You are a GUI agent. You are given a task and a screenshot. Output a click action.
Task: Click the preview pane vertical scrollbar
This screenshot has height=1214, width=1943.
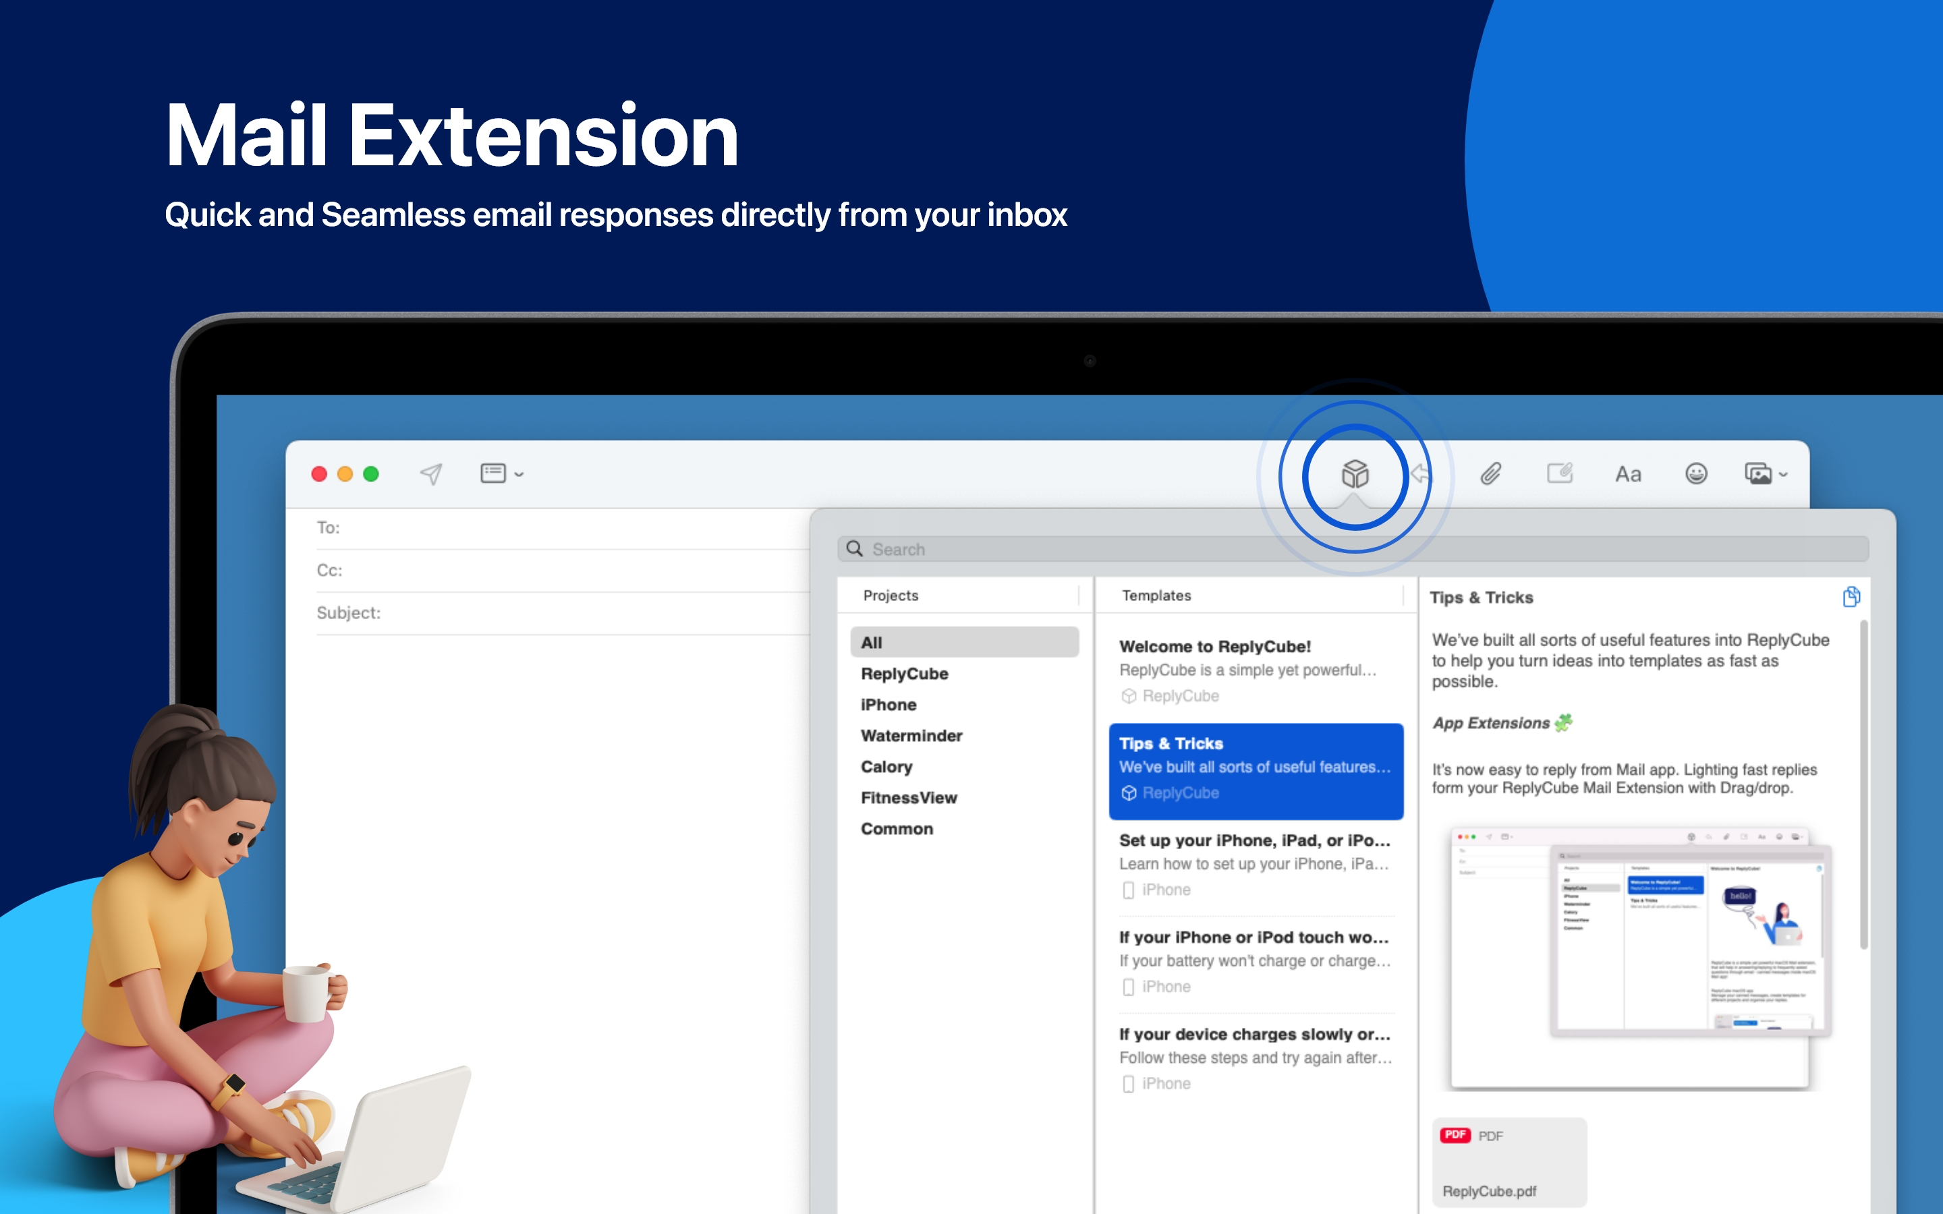click(1863, 784)
